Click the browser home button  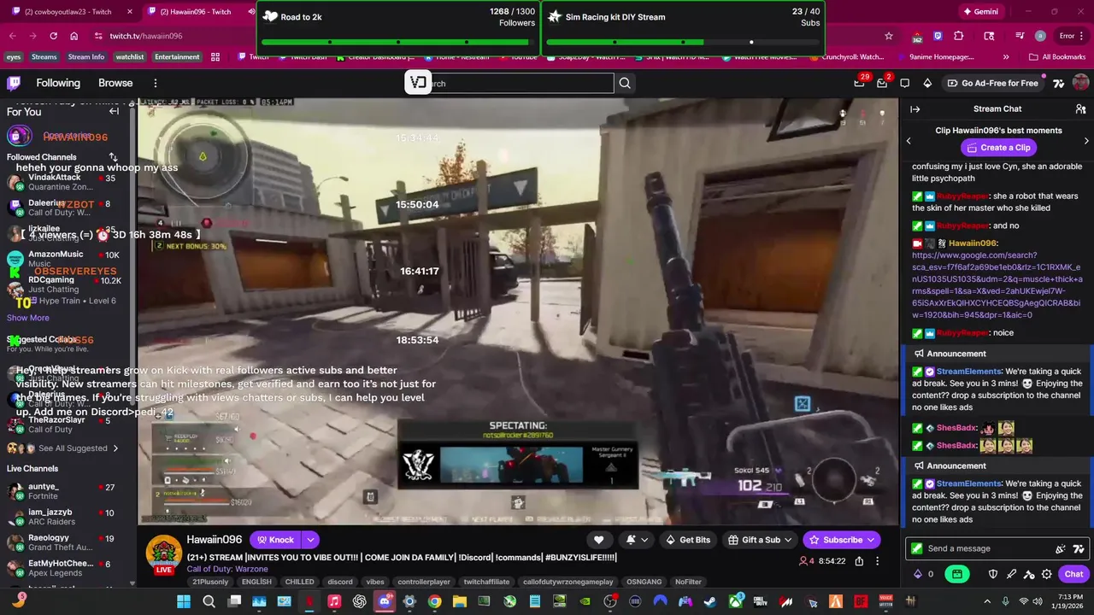74,36
